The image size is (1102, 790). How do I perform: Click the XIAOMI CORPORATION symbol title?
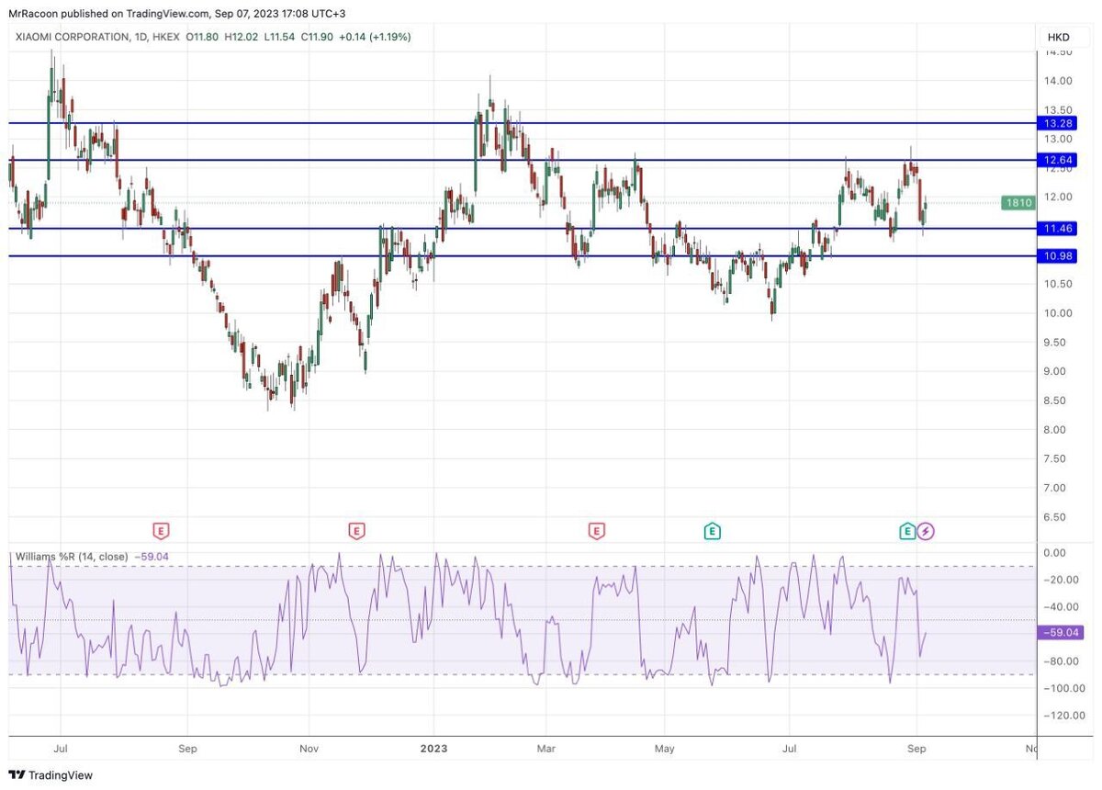[x=72, y=37]
